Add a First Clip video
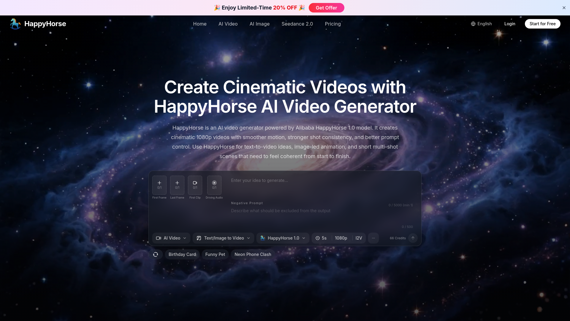 pos(195,185)
